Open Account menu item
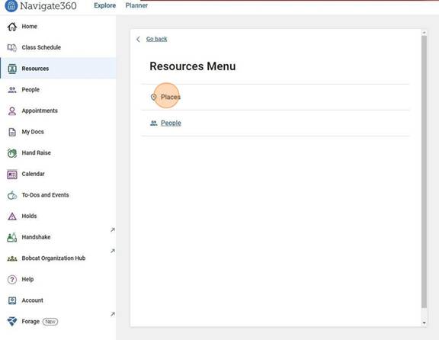This screenshot has width=439, height=340. [58, 300]
